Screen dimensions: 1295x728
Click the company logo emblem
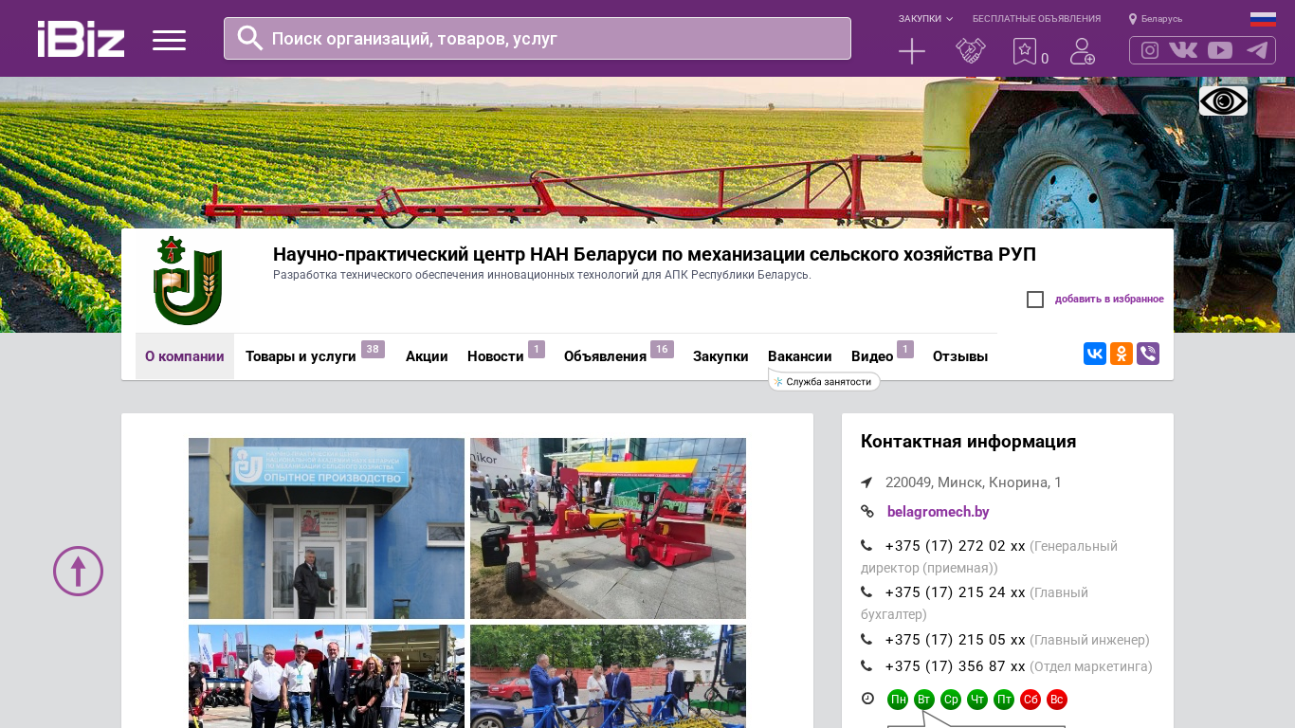click(x=188, y=281)
